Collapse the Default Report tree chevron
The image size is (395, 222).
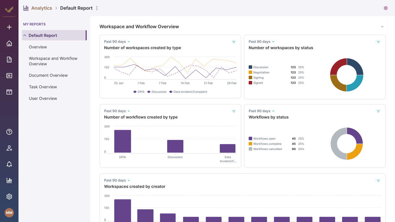click(x=25, y=35)
